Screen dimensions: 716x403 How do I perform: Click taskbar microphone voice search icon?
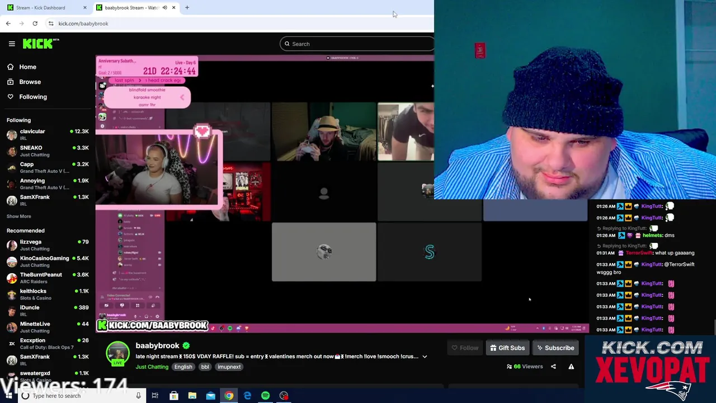point(138,396)
